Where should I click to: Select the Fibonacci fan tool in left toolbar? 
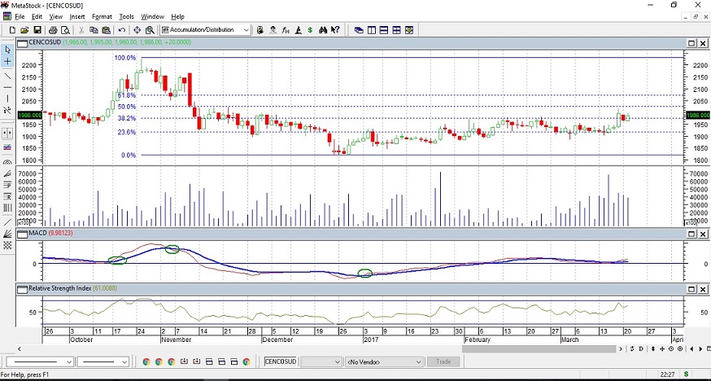pos(7,173)
